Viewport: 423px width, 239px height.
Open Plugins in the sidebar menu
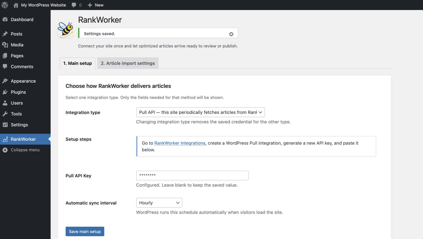click(x=18, y=92)
